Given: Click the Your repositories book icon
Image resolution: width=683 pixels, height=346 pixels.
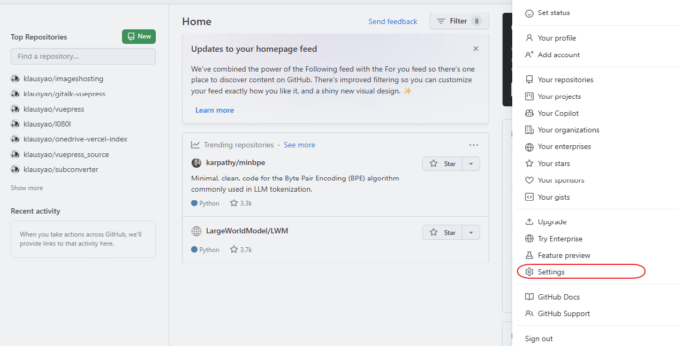Looking at the screenshot, I should (529, 80).
